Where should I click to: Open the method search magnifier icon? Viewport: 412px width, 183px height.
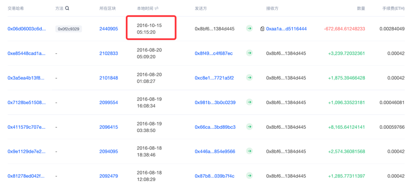pos(67,8)
